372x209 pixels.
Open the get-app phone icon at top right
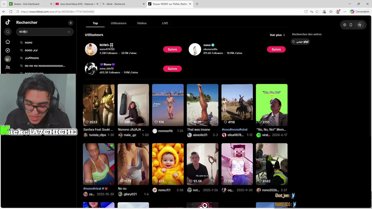coord(351,25)
